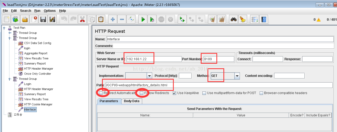Viewport: 337px width, 132px height.
Task: Select Once Only Controller node
Action: [38, 74]
